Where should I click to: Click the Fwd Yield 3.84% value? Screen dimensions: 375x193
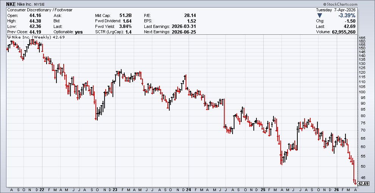click(125, 26)
